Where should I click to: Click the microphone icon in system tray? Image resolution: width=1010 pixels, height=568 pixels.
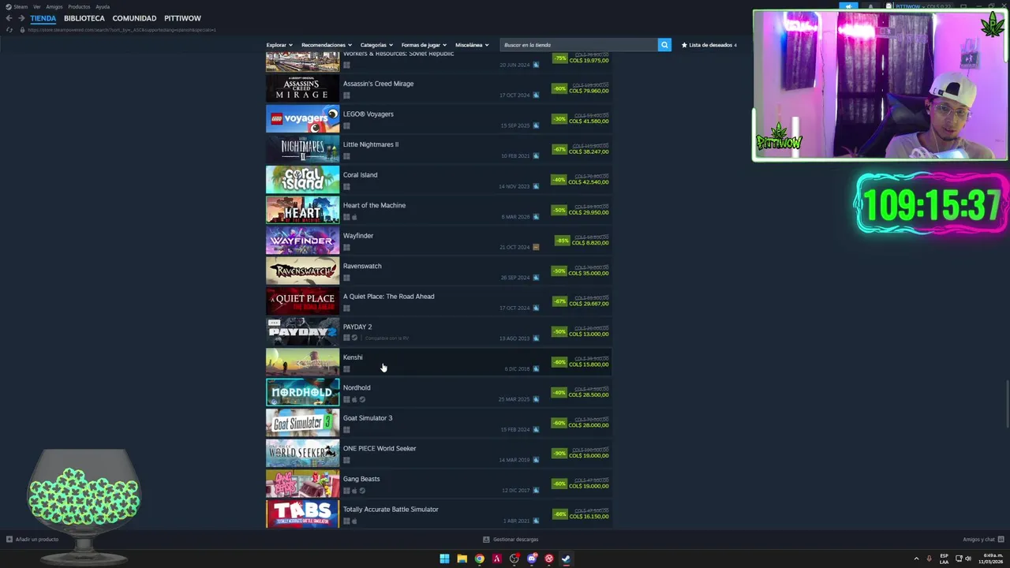pyautogui.click(x=929, y=559)
